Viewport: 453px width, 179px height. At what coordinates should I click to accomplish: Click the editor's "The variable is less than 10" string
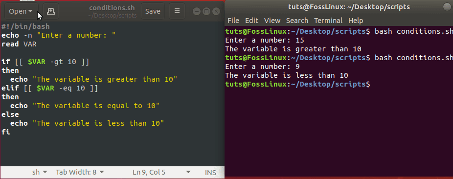(98, 123)
